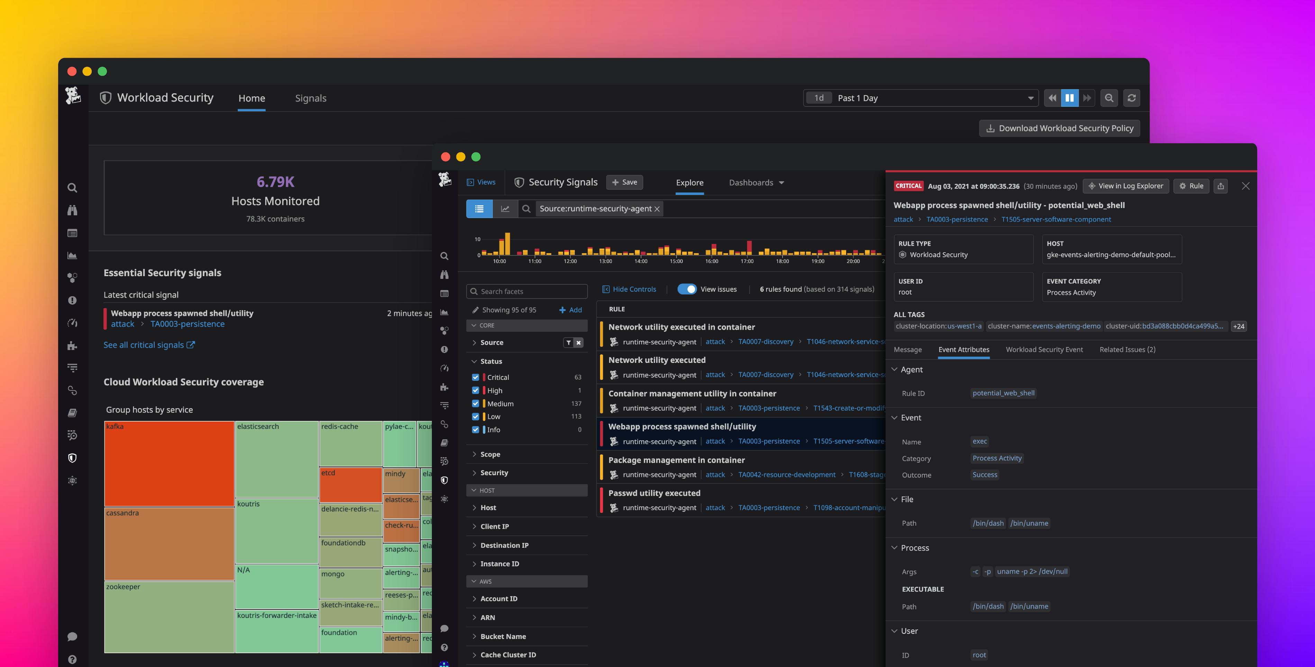Switch signals to timeseries chart icon
The width and height of the screenshot is (1315, 667).
[505, 208]
